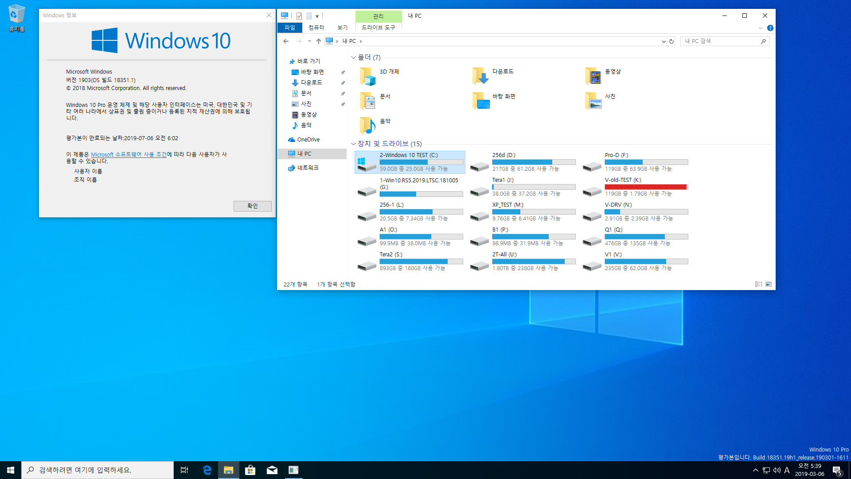Viewport: 851px width, 479px height.
Task: Open Microsoft Store from taskbar
Action: point(250,470)
